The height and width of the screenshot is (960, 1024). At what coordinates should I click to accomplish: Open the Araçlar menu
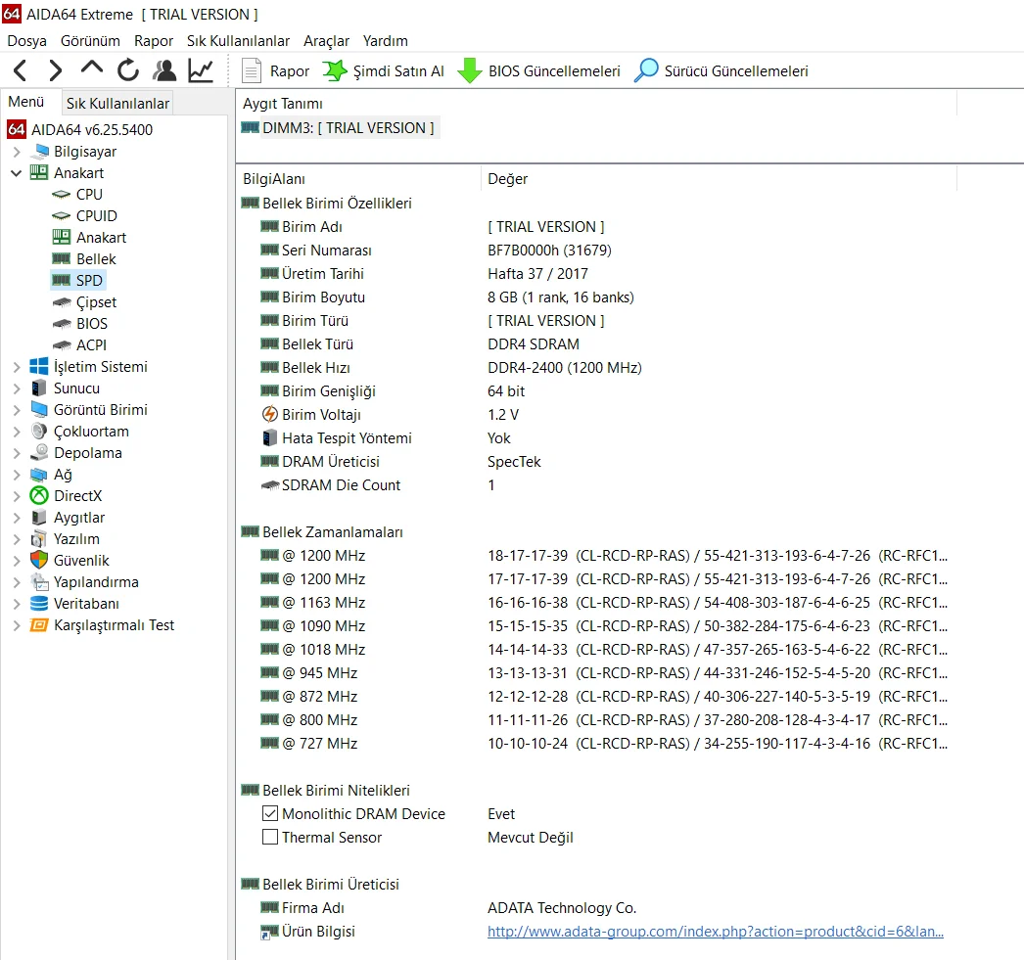click(326, 41)
